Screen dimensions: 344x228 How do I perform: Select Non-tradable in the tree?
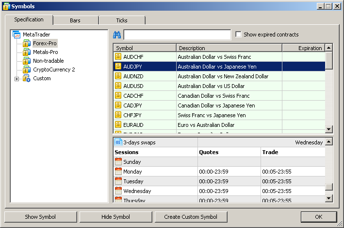[48, 61]
